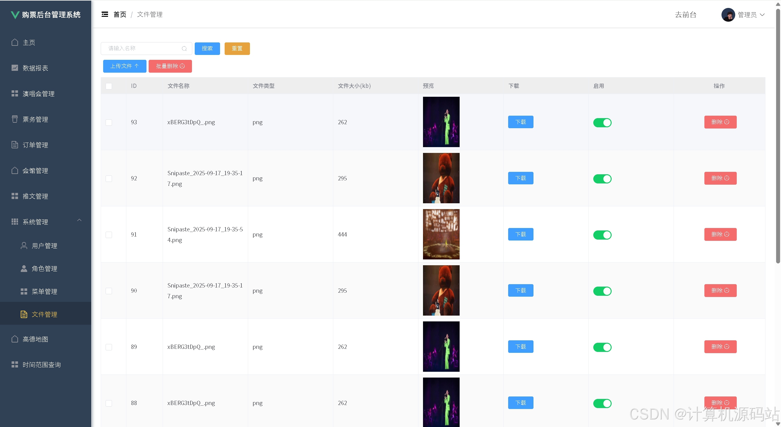Click the sidebar collapse hamburger icon
Image resolution: width=781 pixels, height=427 pixels.
coord(105,14)
